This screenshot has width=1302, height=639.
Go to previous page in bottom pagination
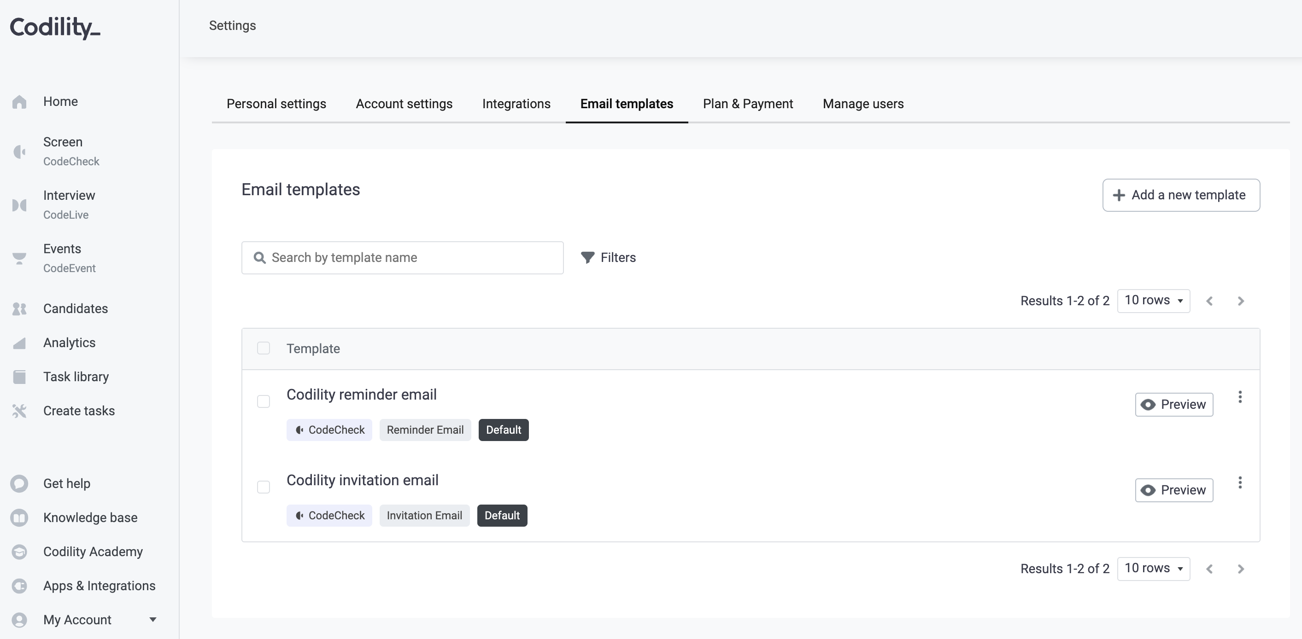point(1209,569)
